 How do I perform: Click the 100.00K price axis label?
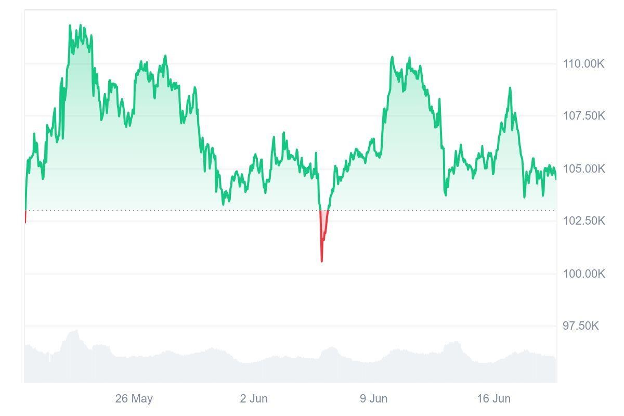point(583,274)
